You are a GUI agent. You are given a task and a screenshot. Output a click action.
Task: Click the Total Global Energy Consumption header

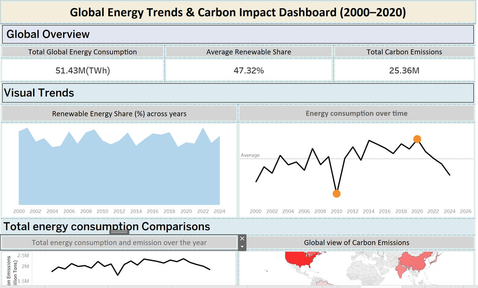pyautogui.click(x=83, y=52)
